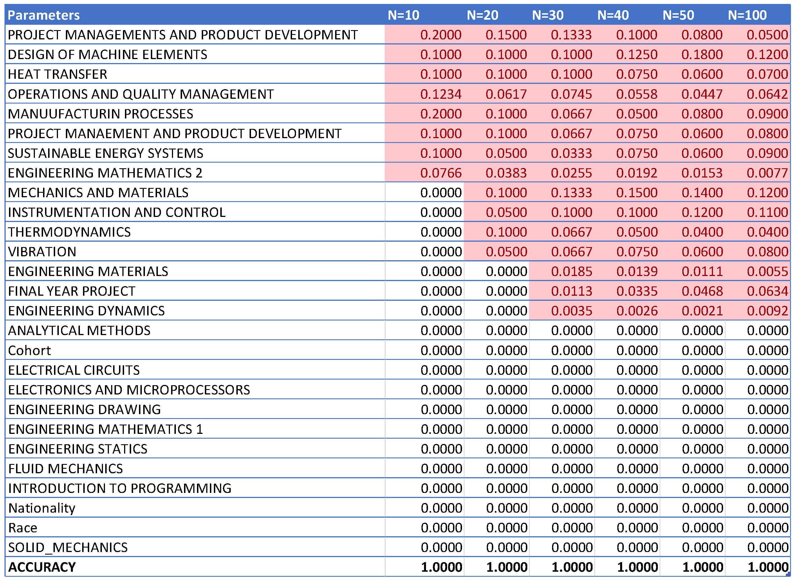796x581 pixels.
Task: Click the 0.0766 value in the N=10 column
Action: tap(440, 173)
